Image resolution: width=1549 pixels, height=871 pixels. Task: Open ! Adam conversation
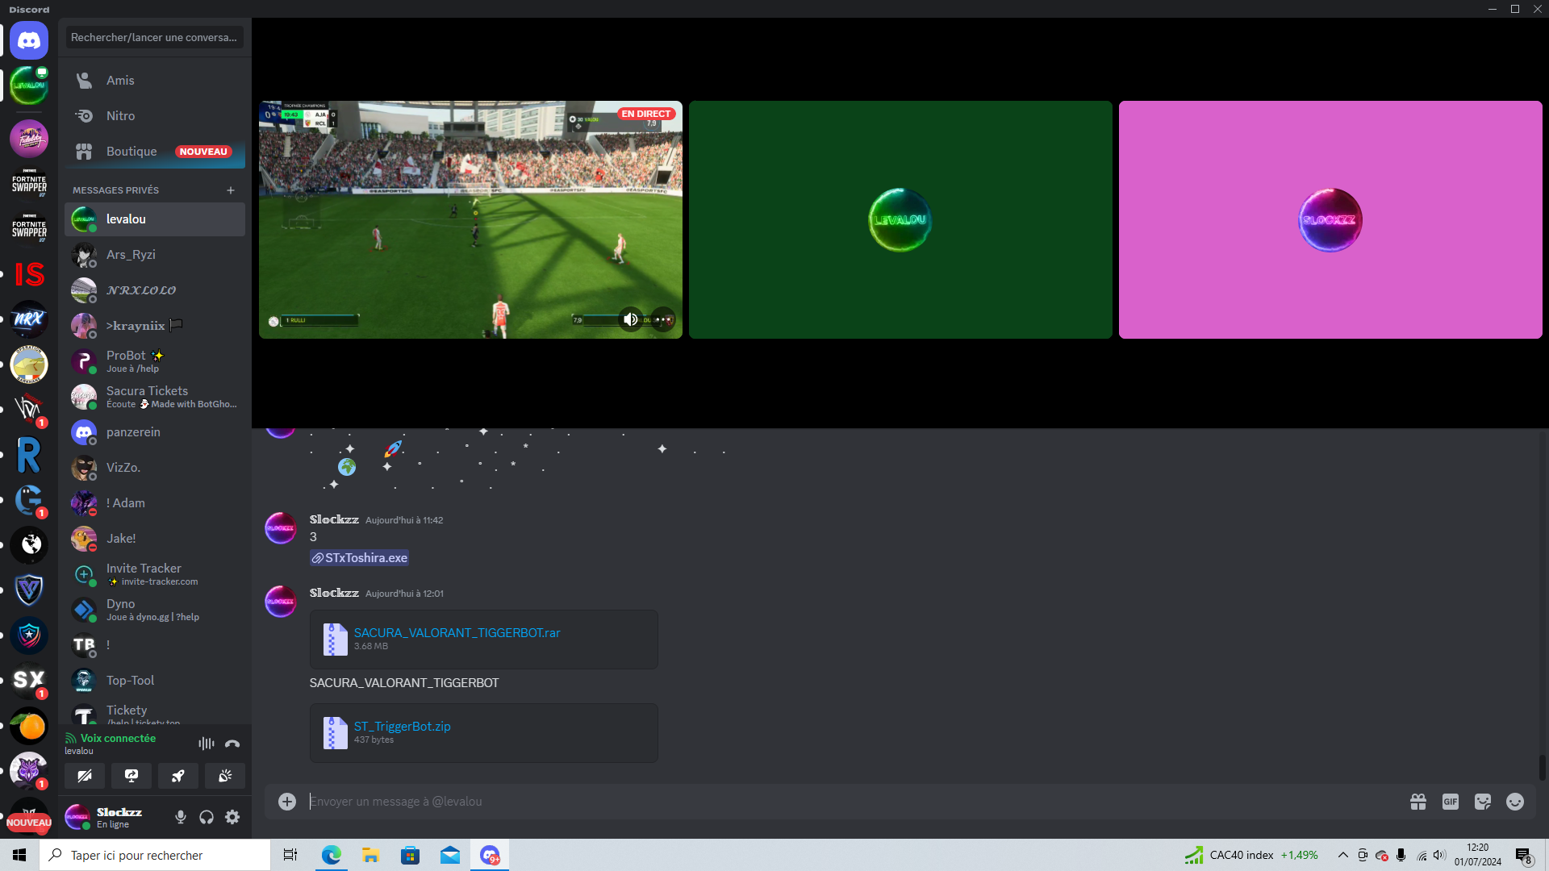[x=155, y=503]
